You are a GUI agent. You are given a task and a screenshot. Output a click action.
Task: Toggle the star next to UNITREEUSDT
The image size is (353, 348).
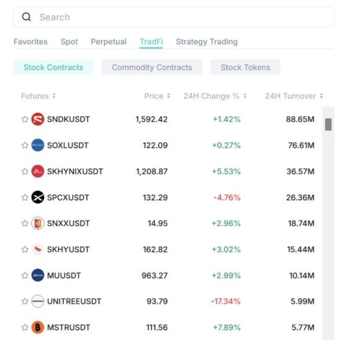click(25, 301)
